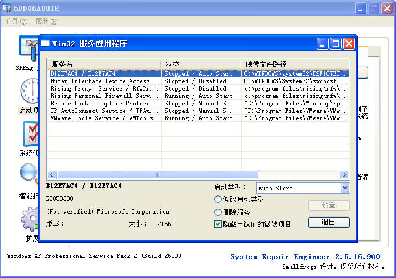Image resolution: width=396 pixels, height=278 pixels.
Task: Close the main 5DD46A001E window
Action: coord(387,9)
